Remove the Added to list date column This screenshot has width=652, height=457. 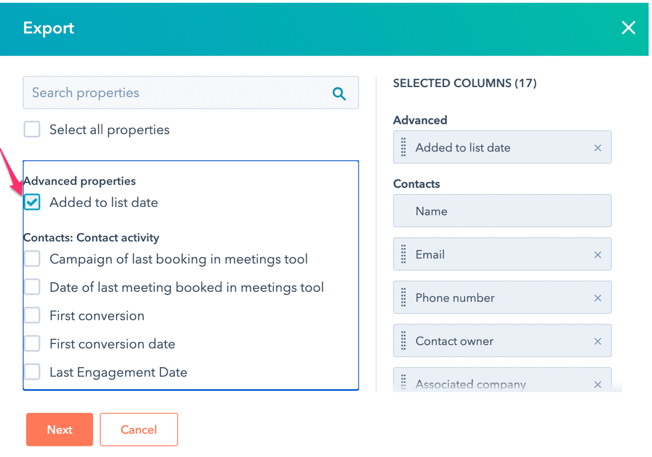(597, 148)
